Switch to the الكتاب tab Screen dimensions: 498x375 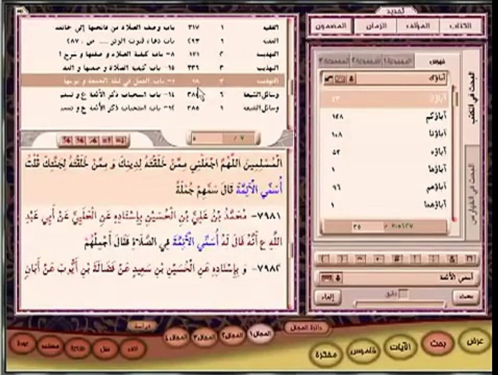coord(460,26)
